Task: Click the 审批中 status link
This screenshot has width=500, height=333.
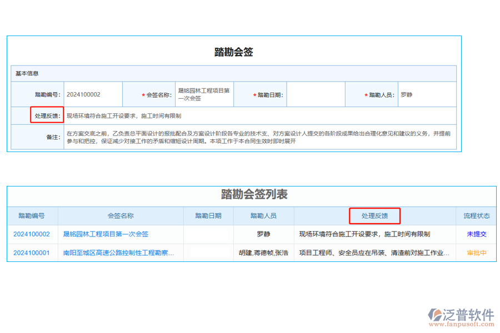Action: [476, 253]
